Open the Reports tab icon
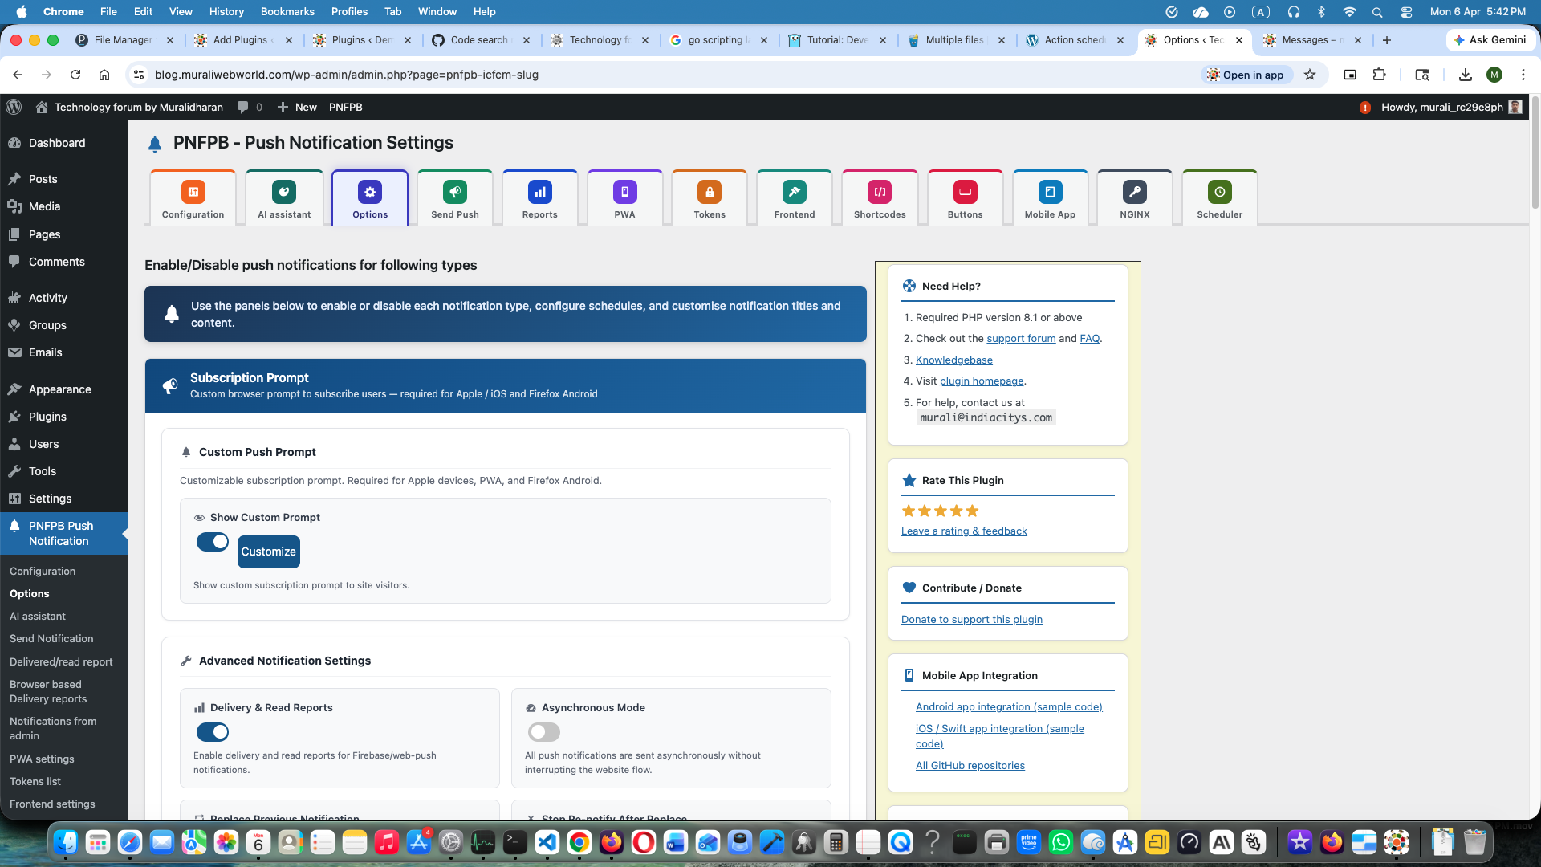This screenshot has width=1541, height=867. pyautogui.click(x=539, y=192)
